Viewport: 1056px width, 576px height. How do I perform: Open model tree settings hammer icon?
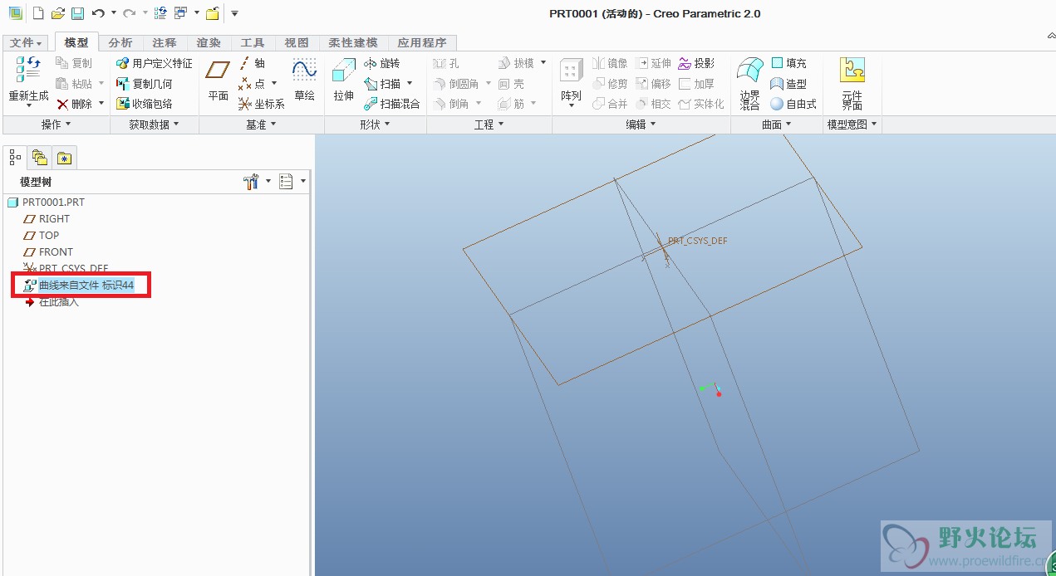[x=253, y=182]
